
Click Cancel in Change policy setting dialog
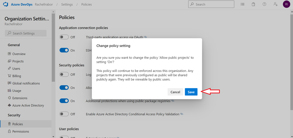point(175,92)
